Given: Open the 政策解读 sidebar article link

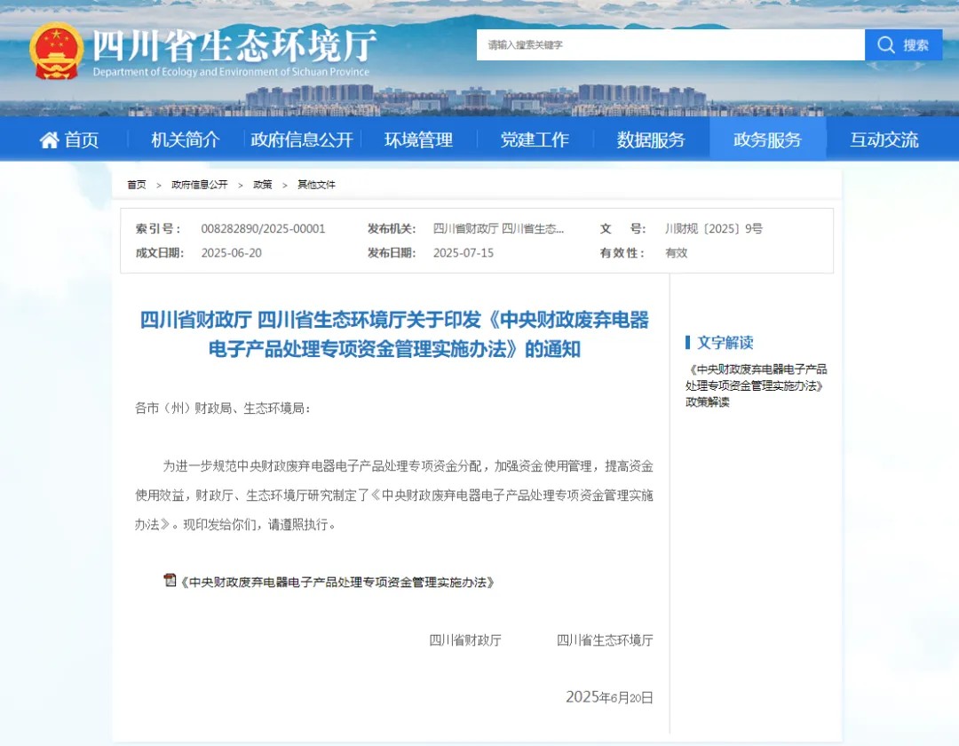Looking at the screenshot, I should point(756,385).
